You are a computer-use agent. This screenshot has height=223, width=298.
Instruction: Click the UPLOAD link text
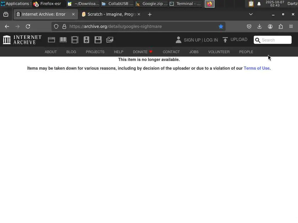[239, 39]
